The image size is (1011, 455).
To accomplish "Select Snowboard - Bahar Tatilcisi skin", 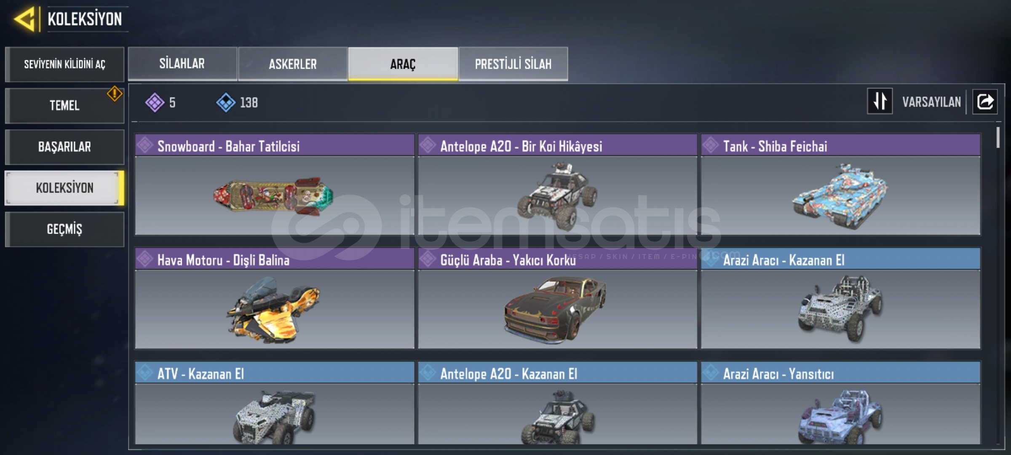I will [275, 185].
